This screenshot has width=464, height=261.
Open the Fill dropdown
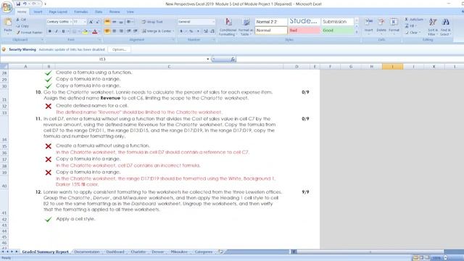411,26
